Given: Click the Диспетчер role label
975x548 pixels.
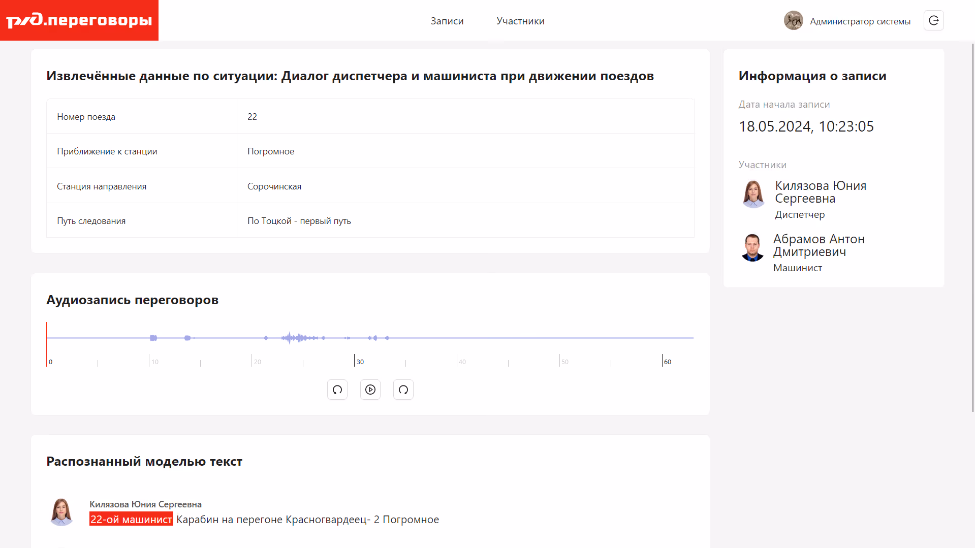Looking at the screenshot, I should tap(800, 215).
